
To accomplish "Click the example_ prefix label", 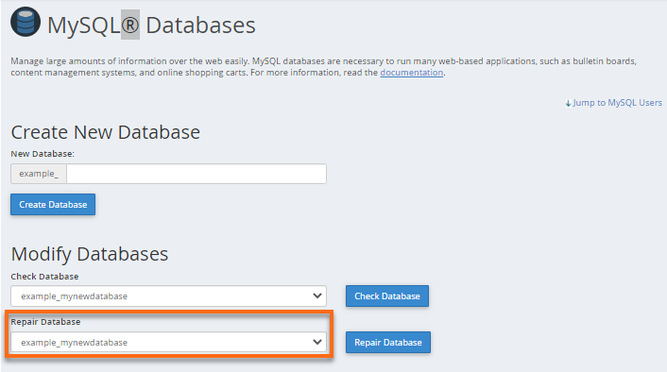I will pos(39,174).
